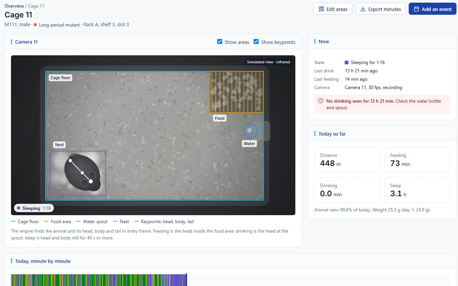The image size is (458, 286).
Task: Click the food hopper area thumbnail
Action: (x=237, y=92)
